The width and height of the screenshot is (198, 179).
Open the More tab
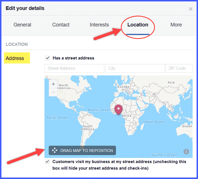(x=176, y=25)
